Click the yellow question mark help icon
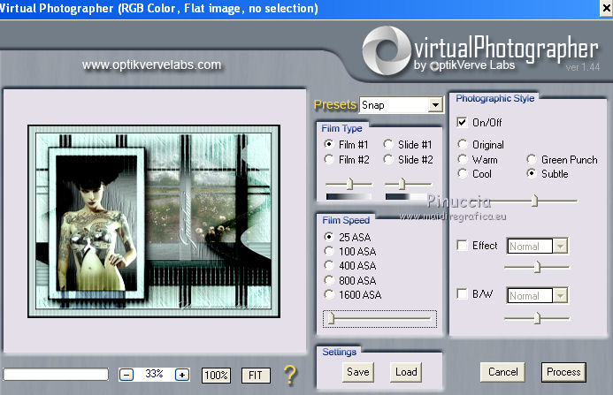The image size is (613, 395). [x=290, y=375]
